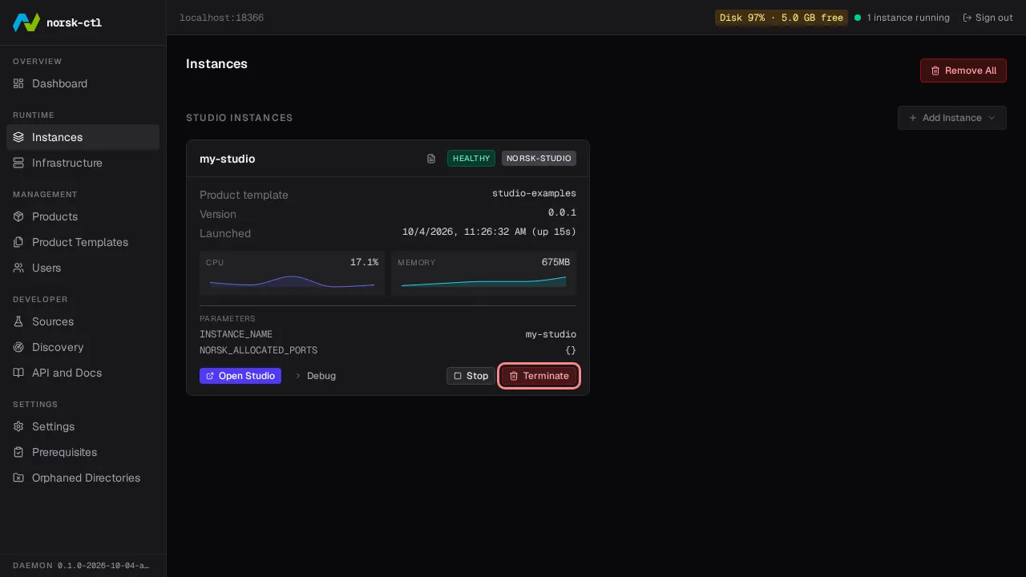
Task: Terminate the my-studio instance
Action: [x=539, y=376]
